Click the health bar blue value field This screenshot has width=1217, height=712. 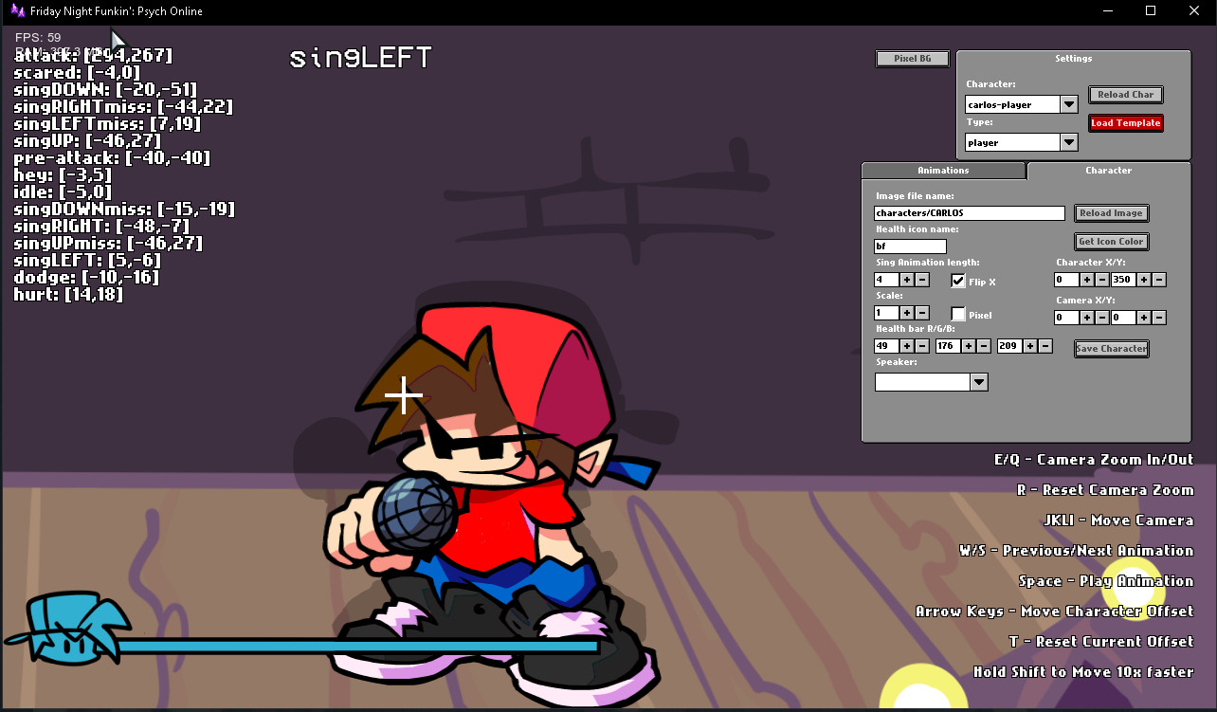point(1009,346)
